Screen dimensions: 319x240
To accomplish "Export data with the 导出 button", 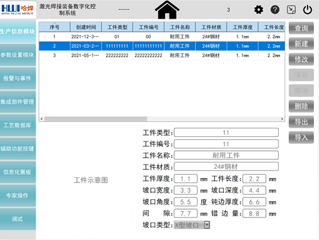I will 301,122.
